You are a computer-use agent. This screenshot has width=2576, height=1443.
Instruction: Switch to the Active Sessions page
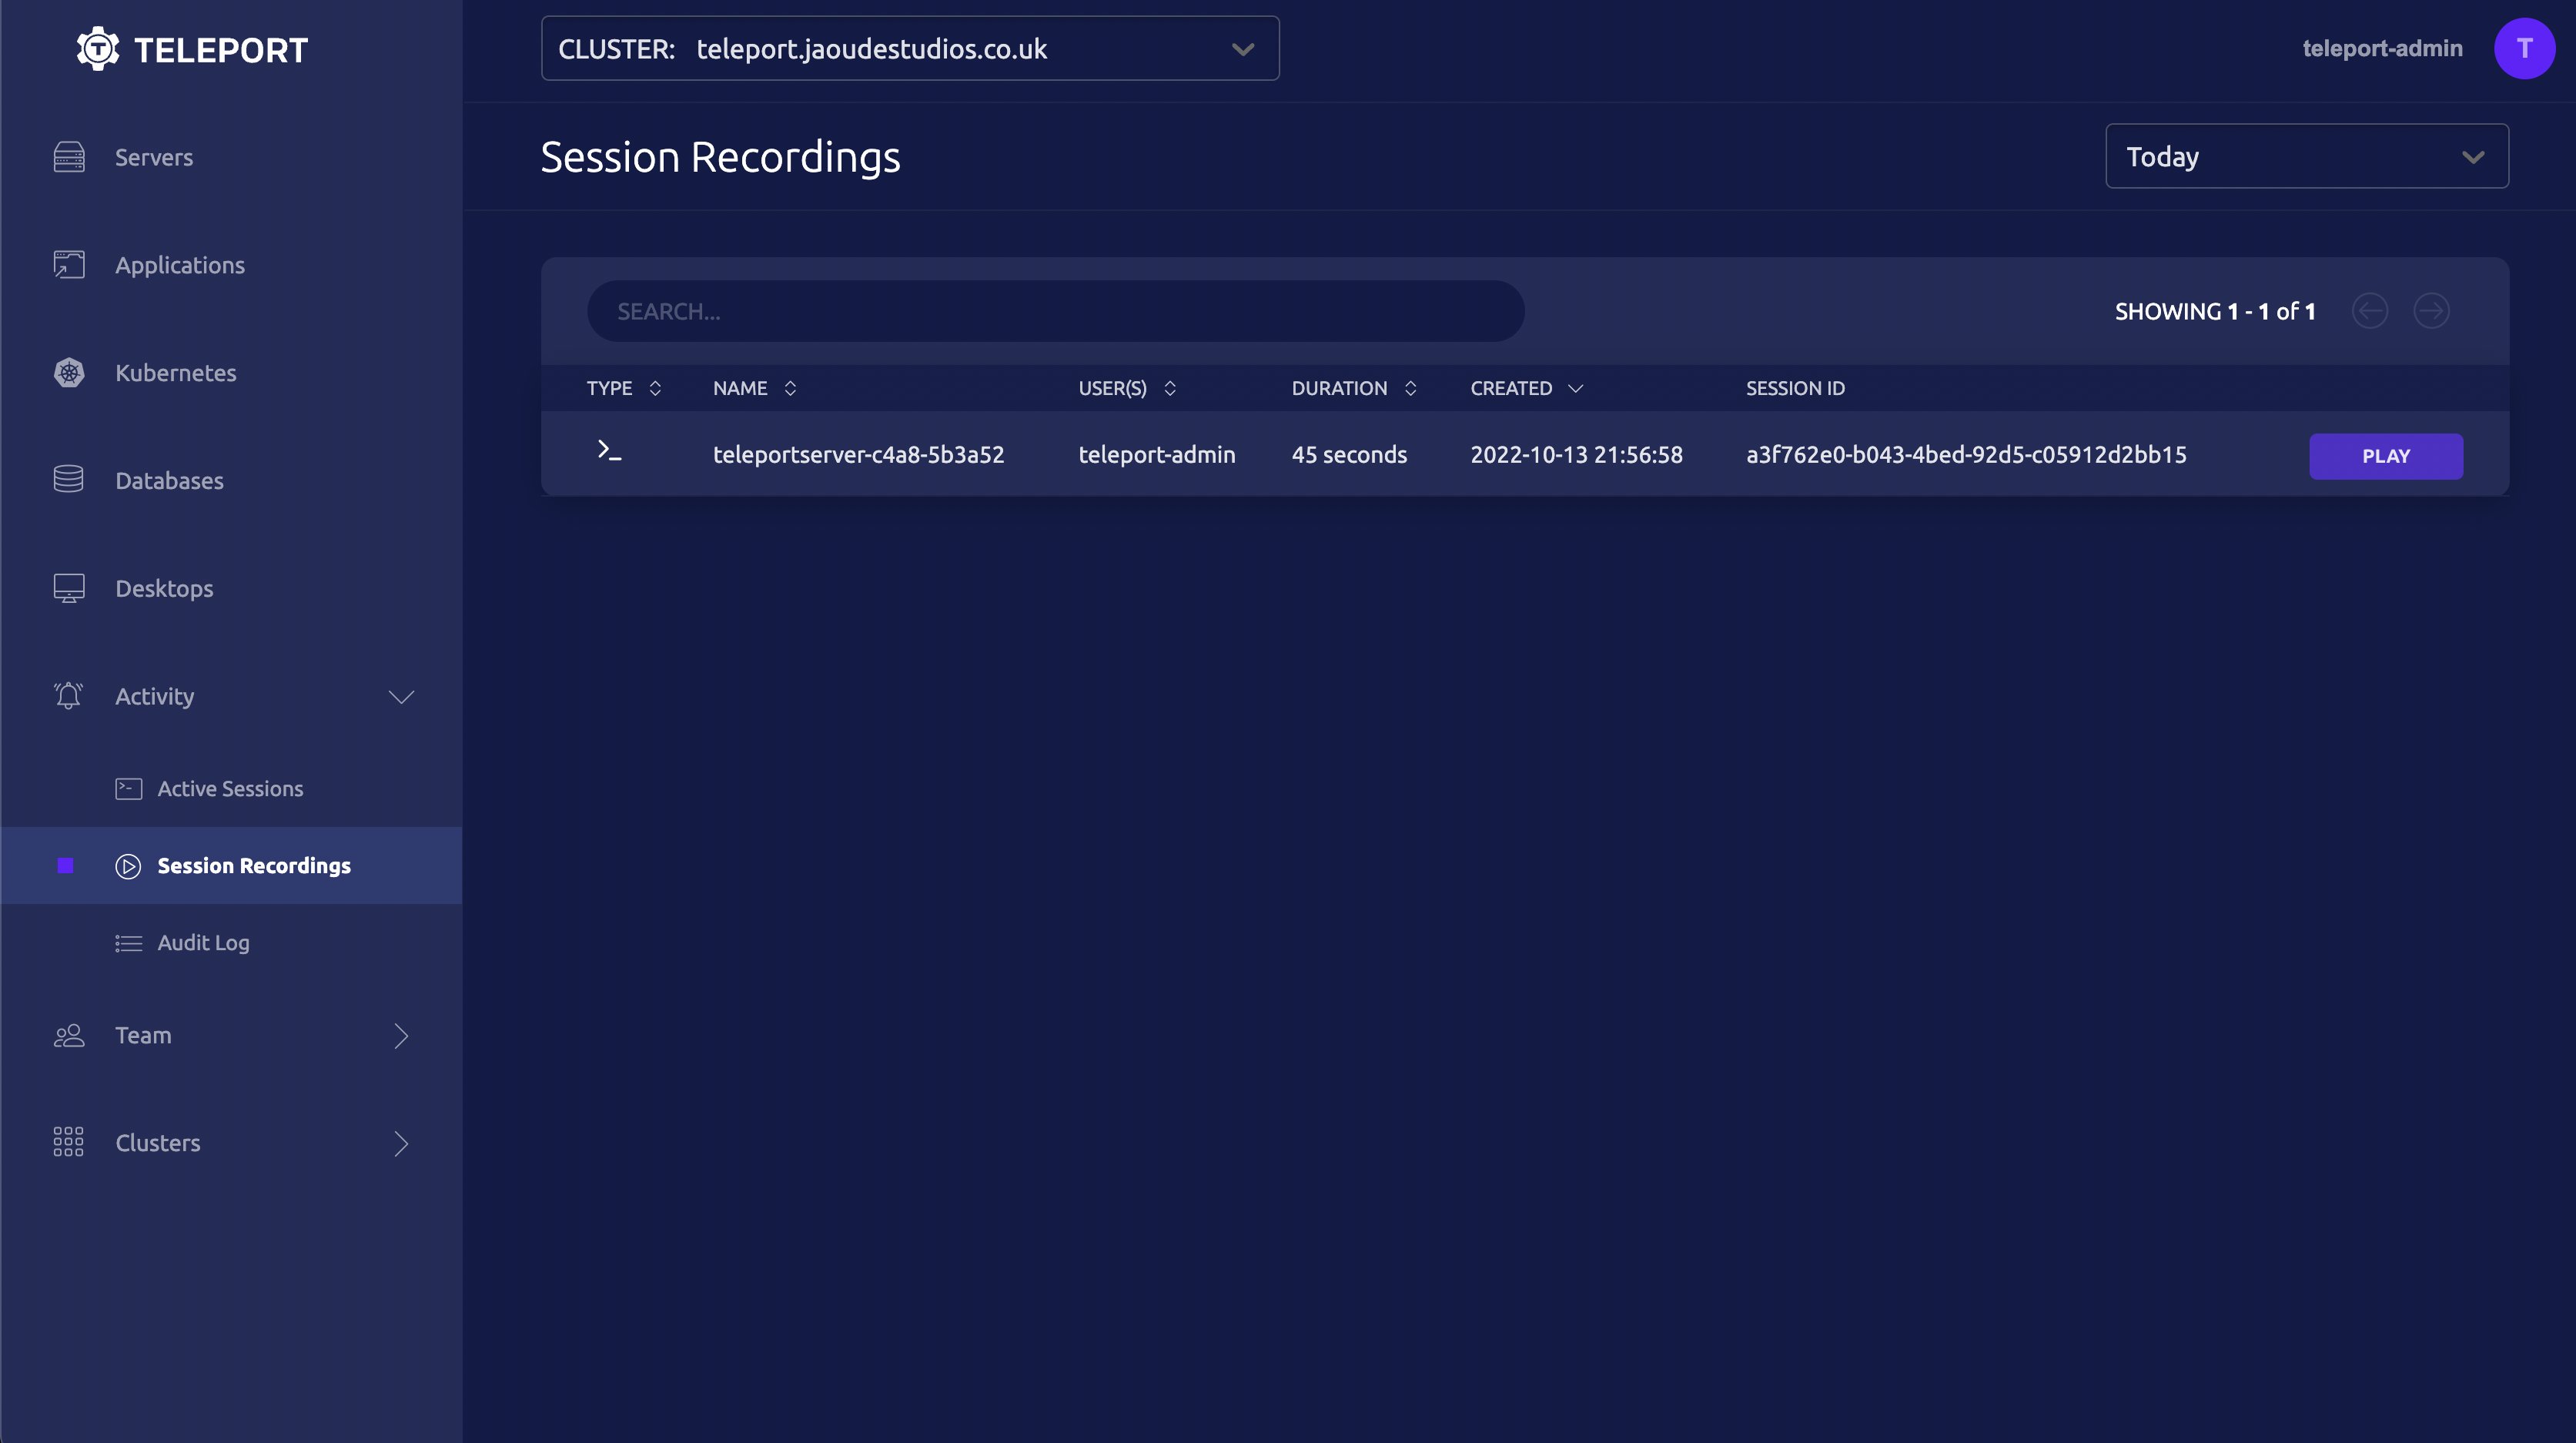coord(230,788)
